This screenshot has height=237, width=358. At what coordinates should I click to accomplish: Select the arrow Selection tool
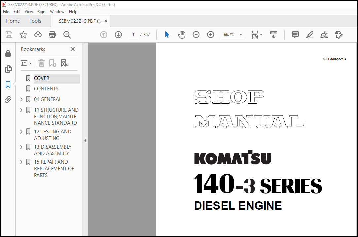coord(167,35)
